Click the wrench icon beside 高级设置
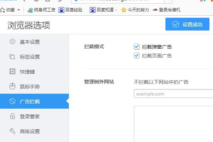The width and height of the screenshot is (213, 142). pyautogui.click(x=12, y=131)
